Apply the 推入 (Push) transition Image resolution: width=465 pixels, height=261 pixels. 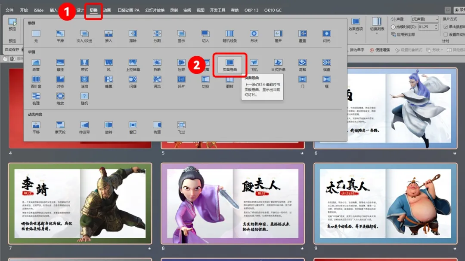click(108, 36)
